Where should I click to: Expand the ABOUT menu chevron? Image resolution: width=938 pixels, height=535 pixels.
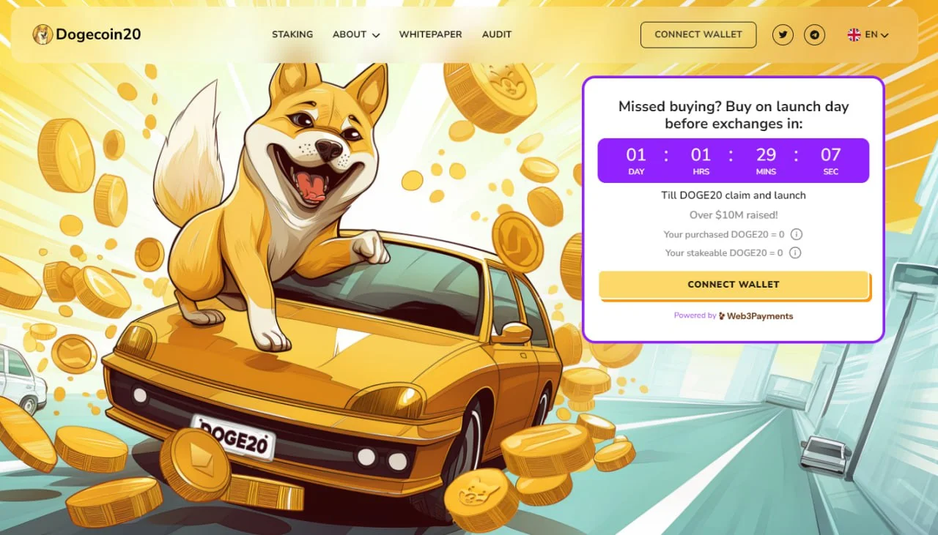(376, 35)
